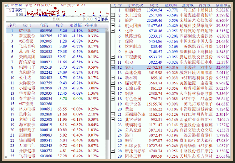
Task: Select the 新宝股份 stock row
Action: tap(56, 36)
